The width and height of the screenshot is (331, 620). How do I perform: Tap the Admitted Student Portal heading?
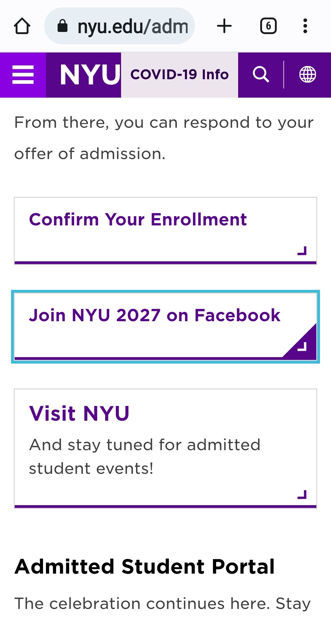pyautogui.click(x=145, y=567)
